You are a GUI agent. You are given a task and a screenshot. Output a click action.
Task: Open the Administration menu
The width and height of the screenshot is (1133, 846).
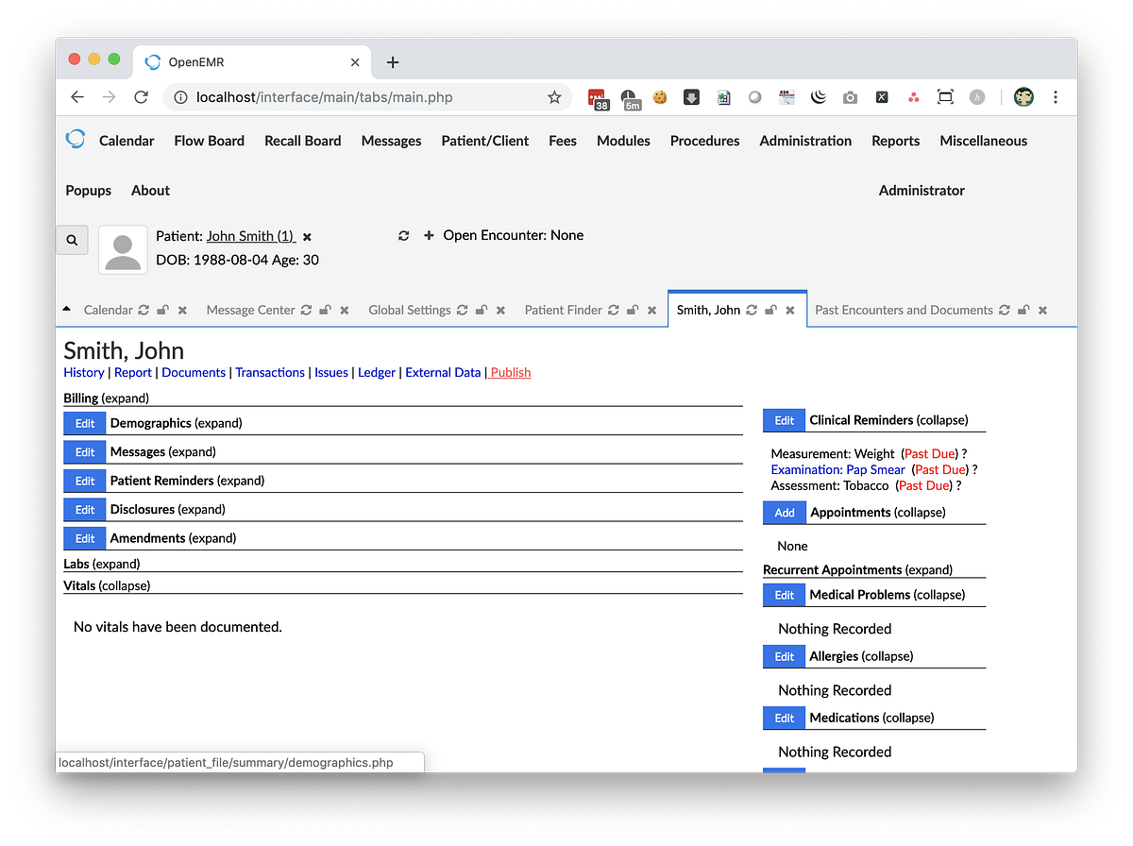click(805, 140)
